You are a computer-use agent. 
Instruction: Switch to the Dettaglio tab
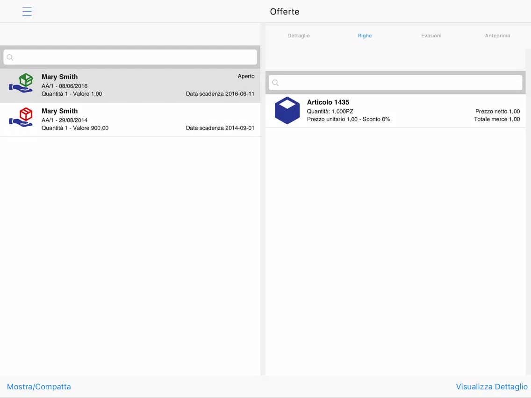298,36
